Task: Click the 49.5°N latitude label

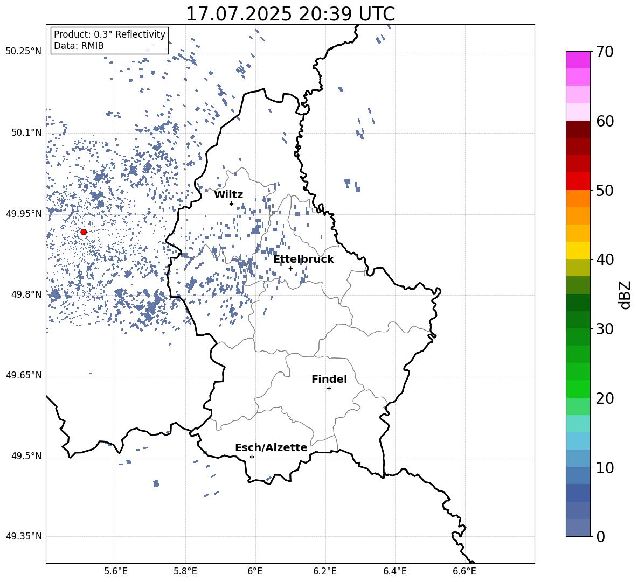Action: tap(26, 456)
